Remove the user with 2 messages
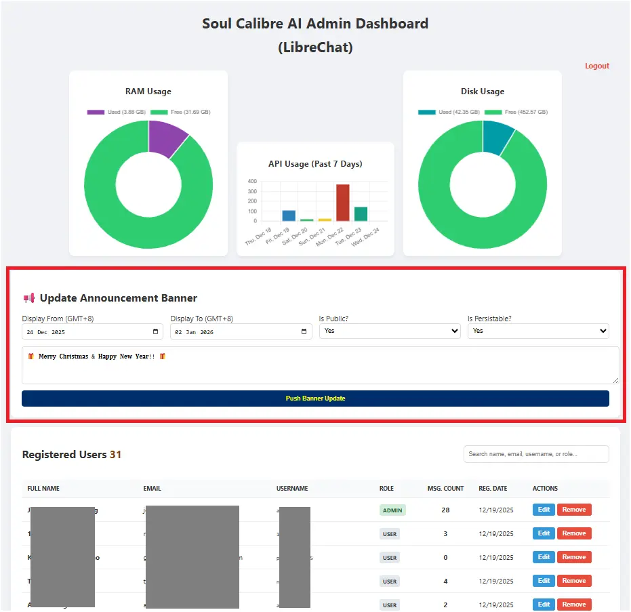The height and width of the screenshot is (612, 631). coord(574,605)
